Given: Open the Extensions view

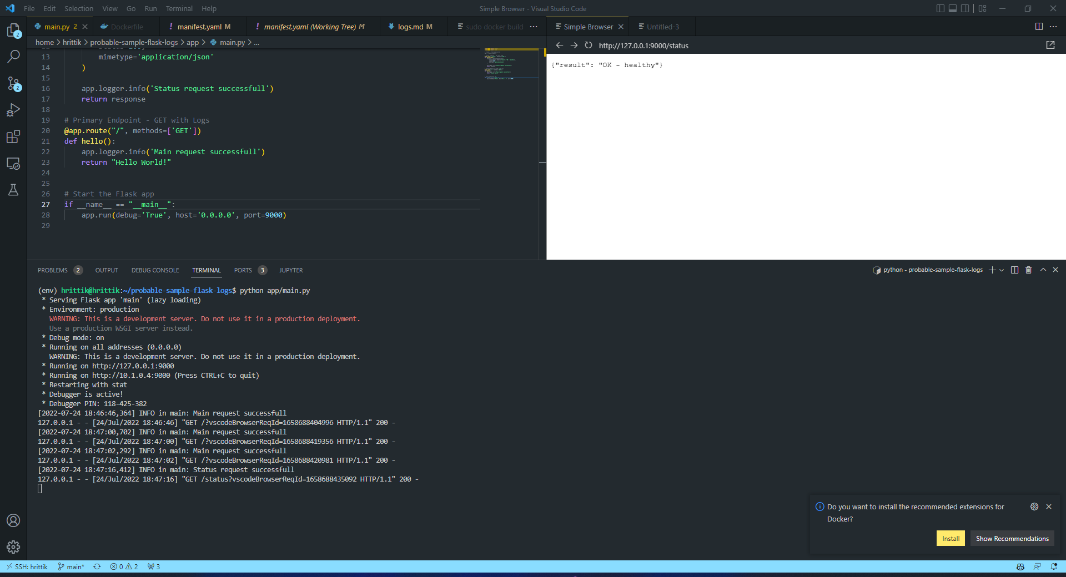Looking at the screenshot, I should (13, 136).
